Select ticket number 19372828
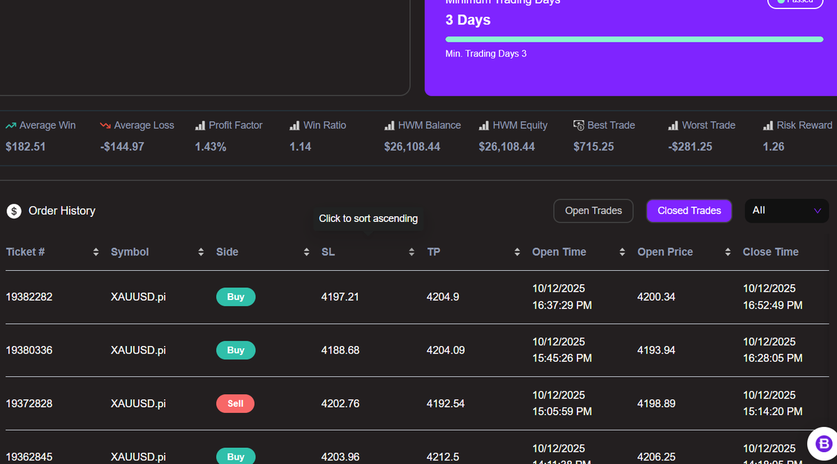 (x=29, y=403)
